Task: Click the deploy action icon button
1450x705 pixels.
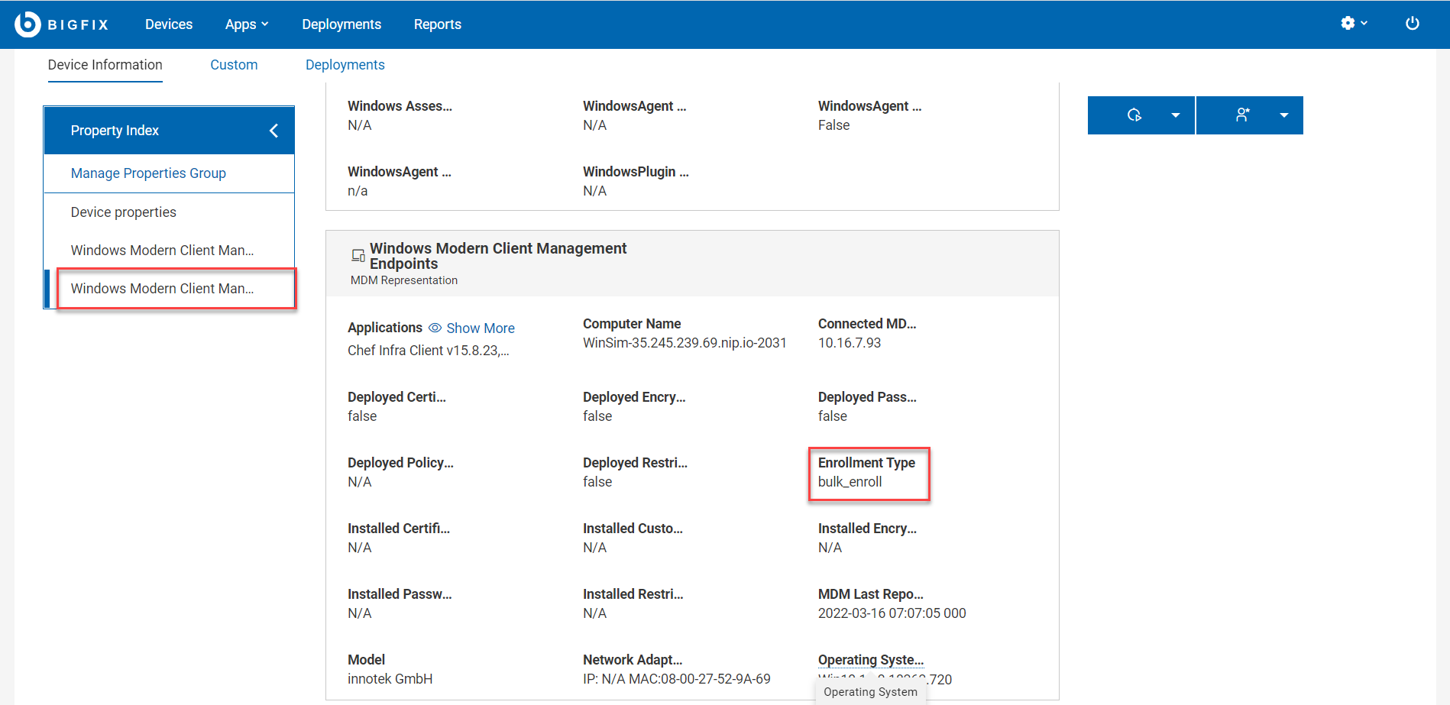Action: 1134,115
